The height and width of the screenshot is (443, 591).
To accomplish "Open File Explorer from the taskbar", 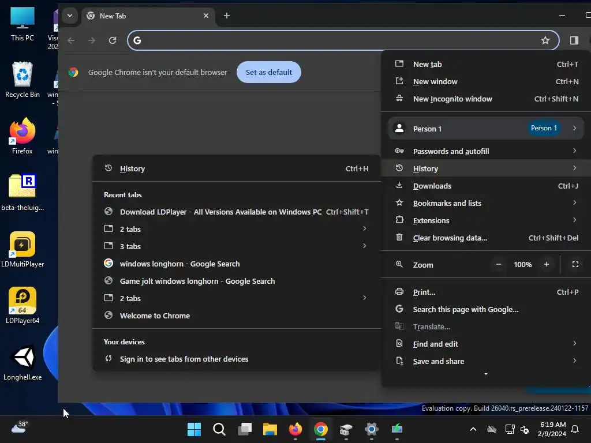I will (x=270, y=429).
